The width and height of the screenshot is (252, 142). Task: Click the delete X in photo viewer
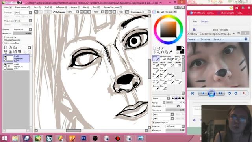(x=244, y=93)
